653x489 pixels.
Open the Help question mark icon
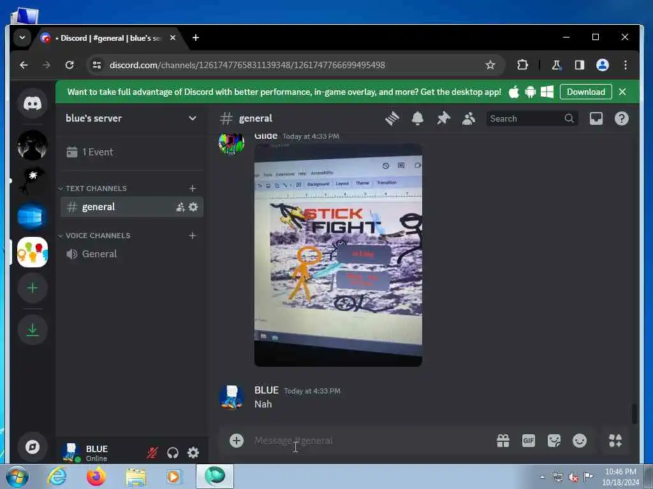pyautogui.click(x=621, y=118)
